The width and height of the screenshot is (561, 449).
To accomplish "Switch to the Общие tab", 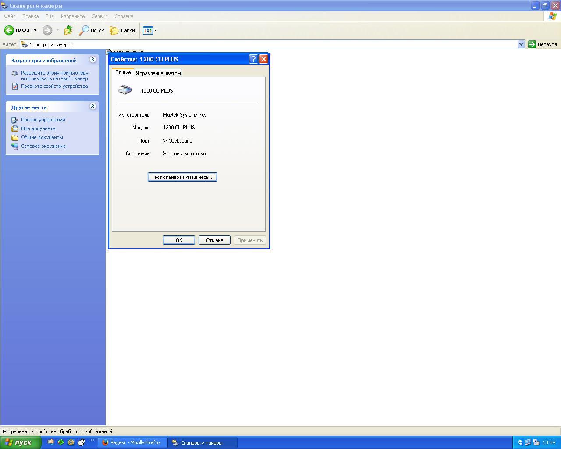I will click(x=123, y=72).
